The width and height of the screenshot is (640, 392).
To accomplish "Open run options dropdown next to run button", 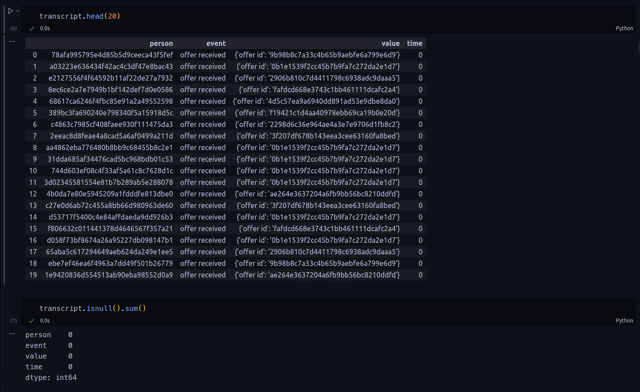I will click(x=18, y=11).
